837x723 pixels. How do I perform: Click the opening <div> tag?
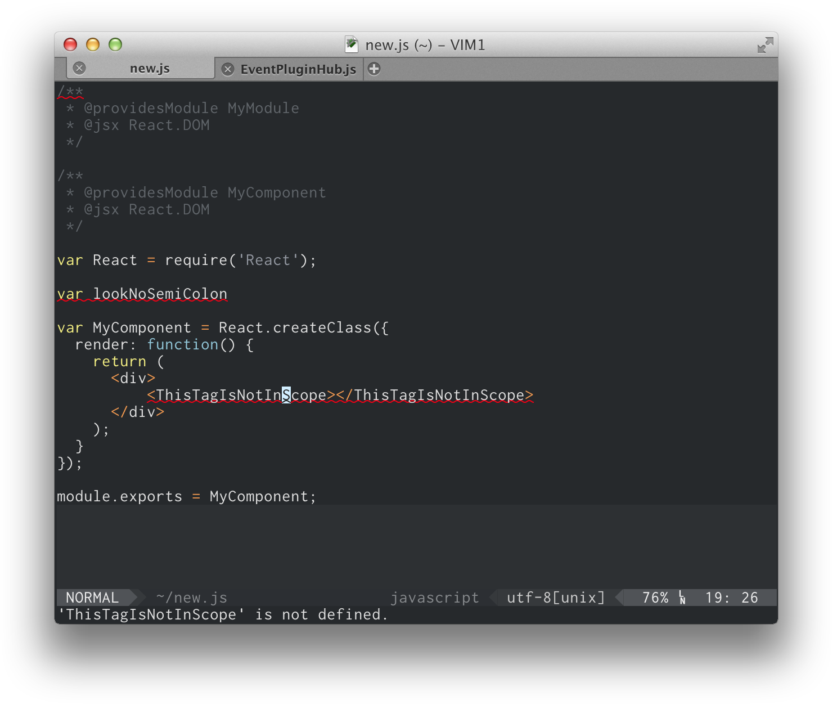[x=133, y=378]
